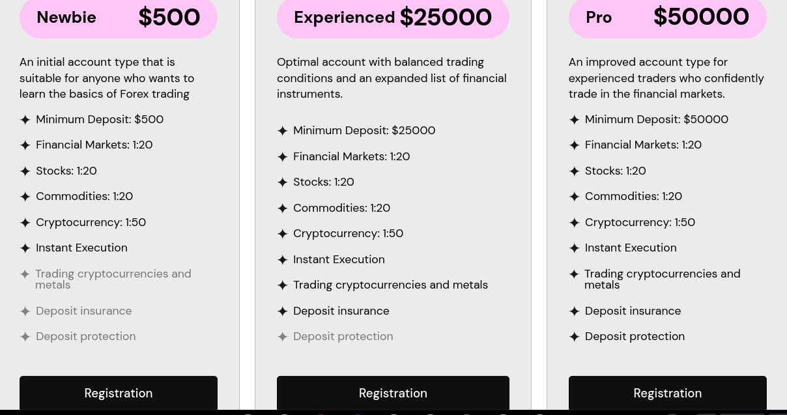Select the Newbie $500 plan header
Image resolution: width=787 pixels, height=415 pixels.
click(x=118, y=18)
